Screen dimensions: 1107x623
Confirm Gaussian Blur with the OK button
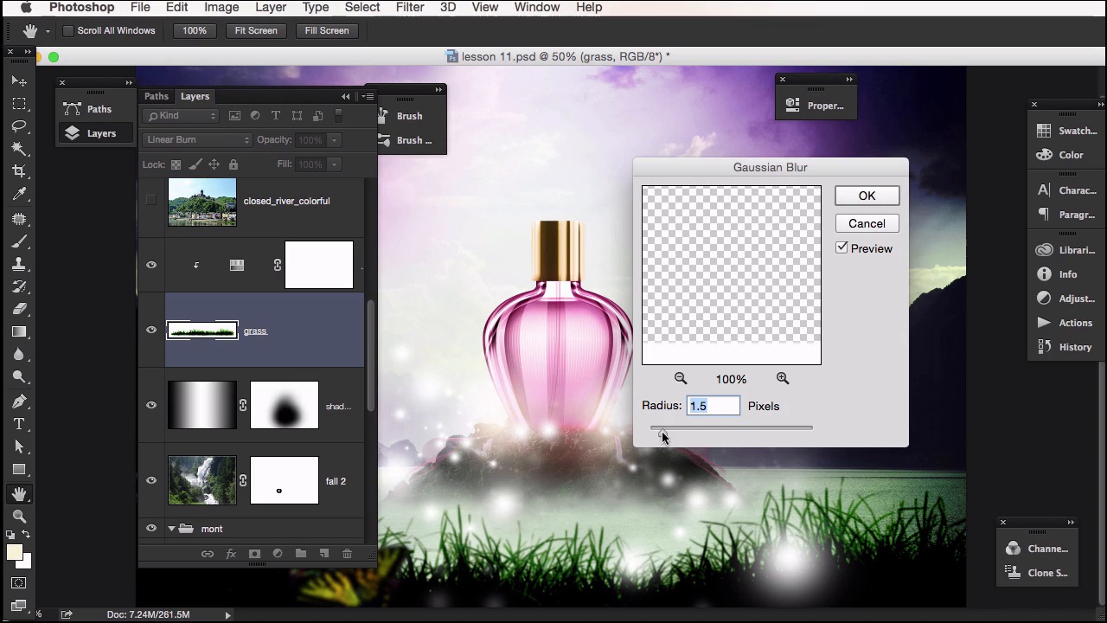867,196
